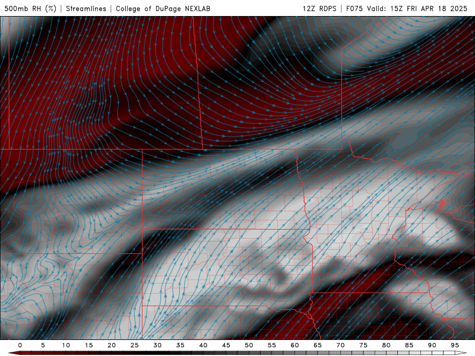Click the colorbar label "70"
The width and height of the screenshot is (475, 356).
(340, 345)
